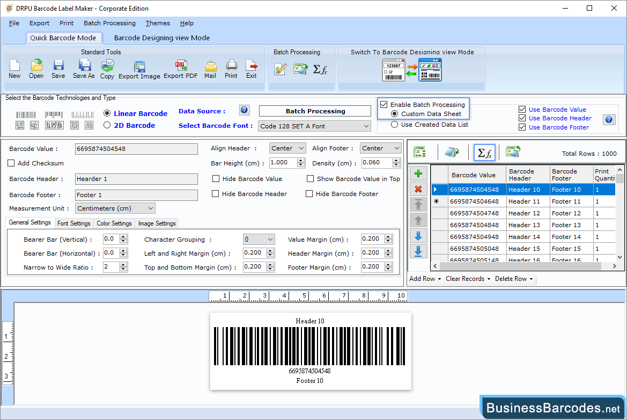Click the batch edit pencil icon
The image size is (627, 420).
(281, 69)
